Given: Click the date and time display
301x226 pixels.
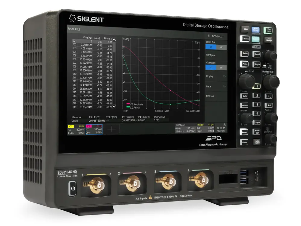Looking at the screenshot, I should click(221, 129).
